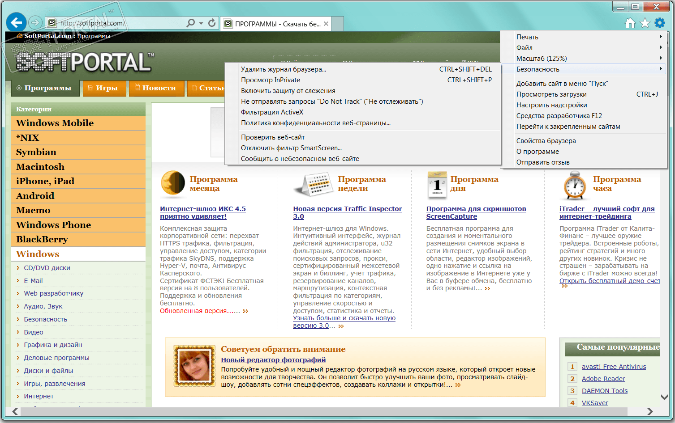Switch to the Программы site tab
675x423 pixels.
coord(45,88)
